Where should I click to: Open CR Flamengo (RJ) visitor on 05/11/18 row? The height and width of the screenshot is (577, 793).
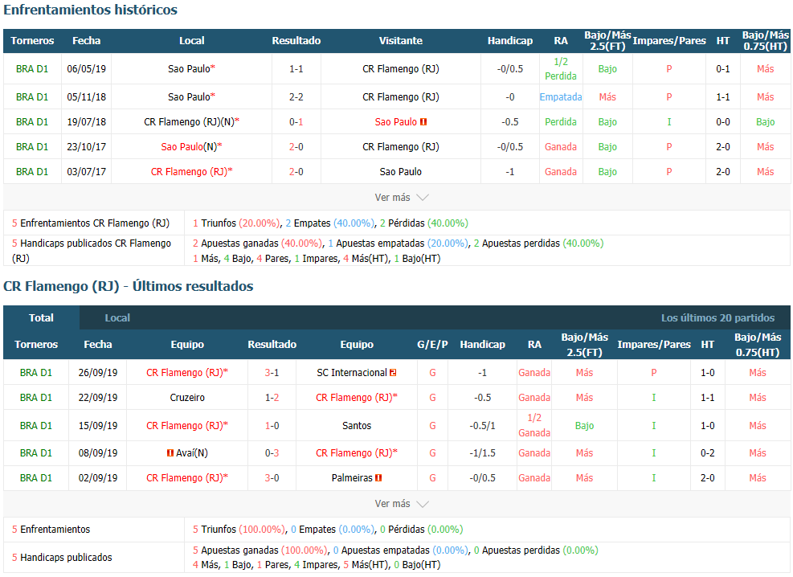(401, 97)
